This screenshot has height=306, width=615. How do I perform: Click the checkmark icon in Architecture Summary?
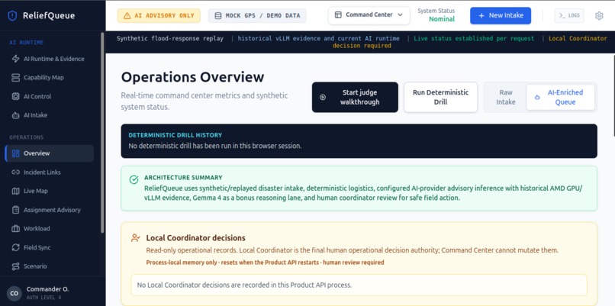134,179
